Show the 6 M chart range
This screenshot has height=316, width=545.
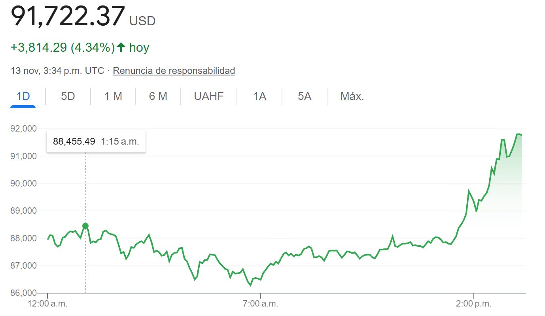(158, 96)
